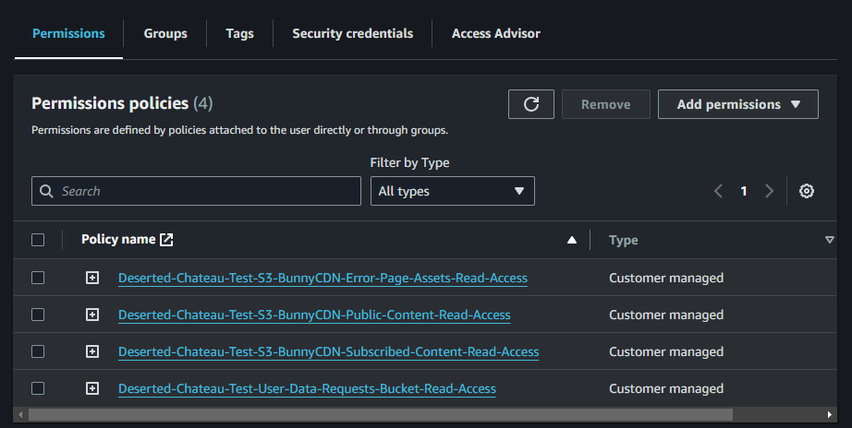
Task: Open the Add permissions dropdown
Action: (737, 104)
